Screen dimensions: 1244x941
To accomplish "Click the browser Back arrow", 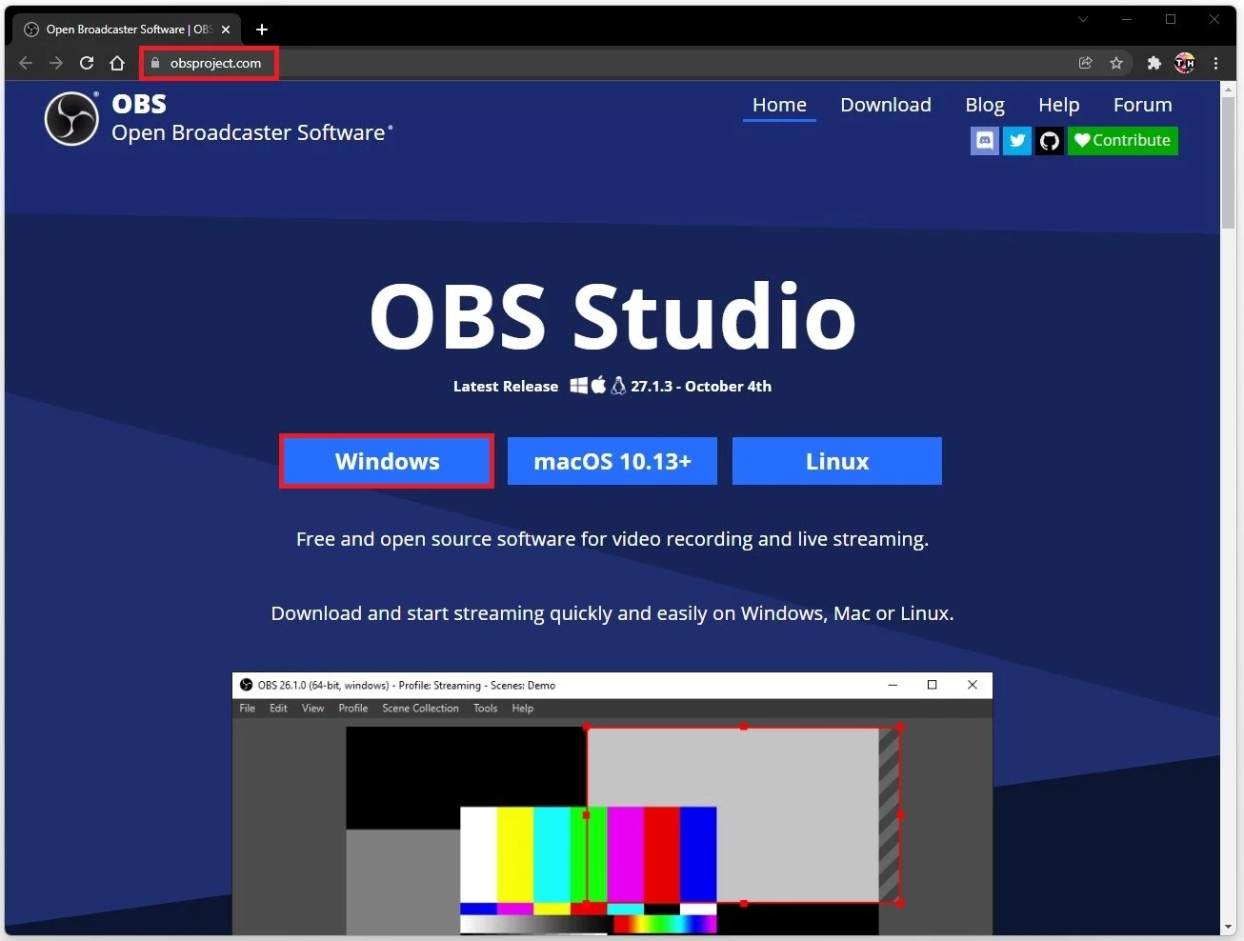I will click(26, 63).
